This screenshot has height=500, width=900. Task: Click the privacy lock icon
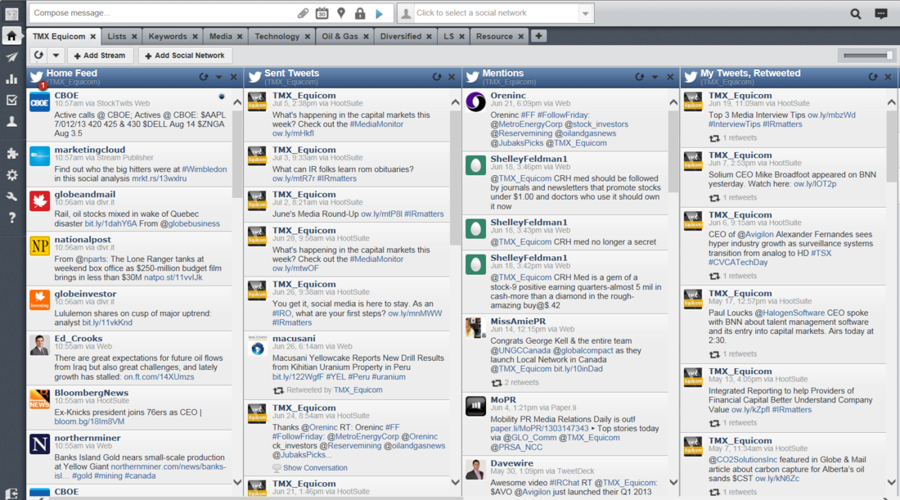pyautogui.click(x=360, y=12)
